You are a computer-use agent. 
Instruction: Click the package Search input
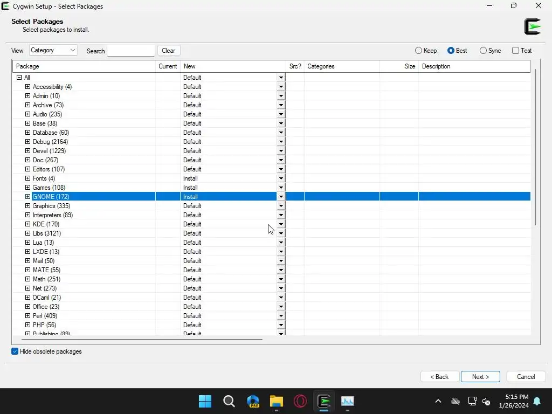130,50
